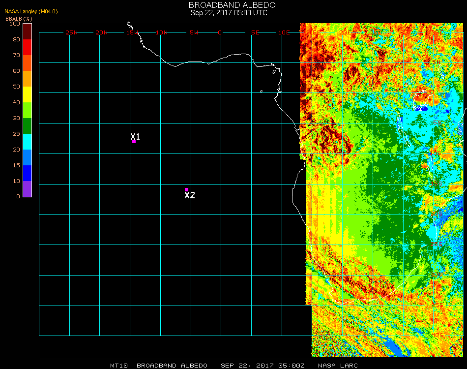Select the dark blue 10-15% colorbar swatch
The image size is (467, 369).
click(28, 173)
